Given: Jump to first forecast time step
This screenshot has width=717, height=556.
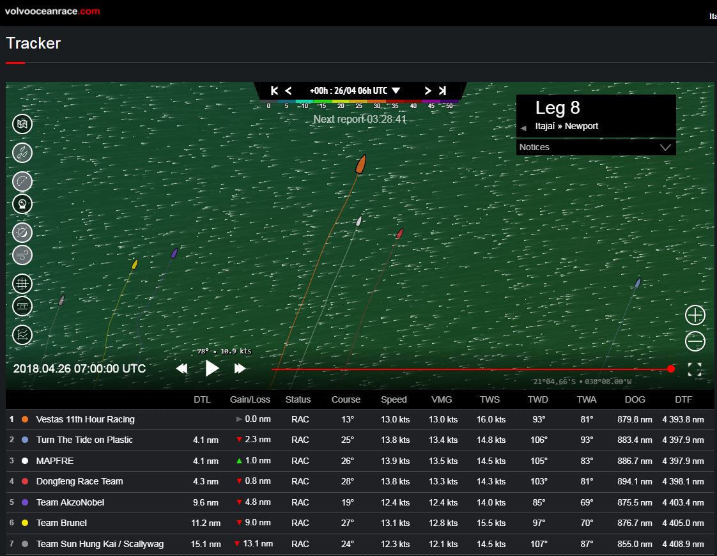Looking at the screenshot, I should click(x=274, y=91).
